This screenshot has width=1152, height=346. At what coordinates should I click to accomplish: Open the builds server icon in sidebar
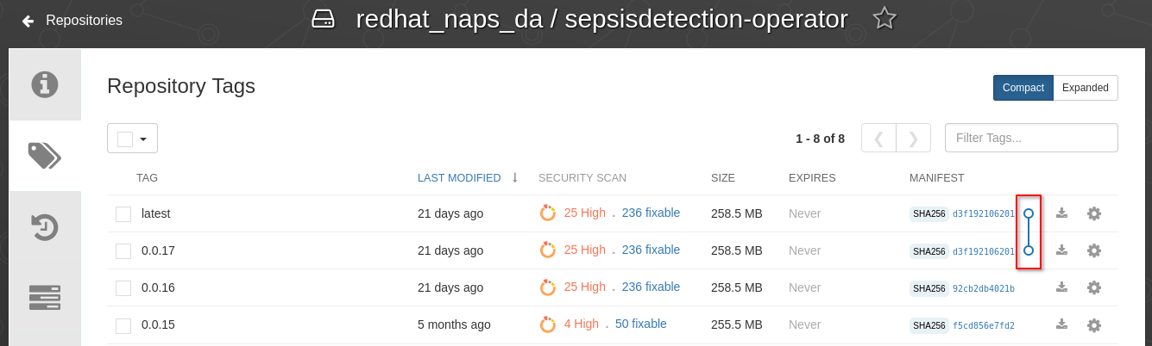45,297
